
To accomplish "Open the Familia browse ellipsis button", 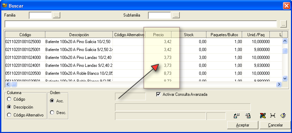I will pyautogui.click(x=56, y=16).
